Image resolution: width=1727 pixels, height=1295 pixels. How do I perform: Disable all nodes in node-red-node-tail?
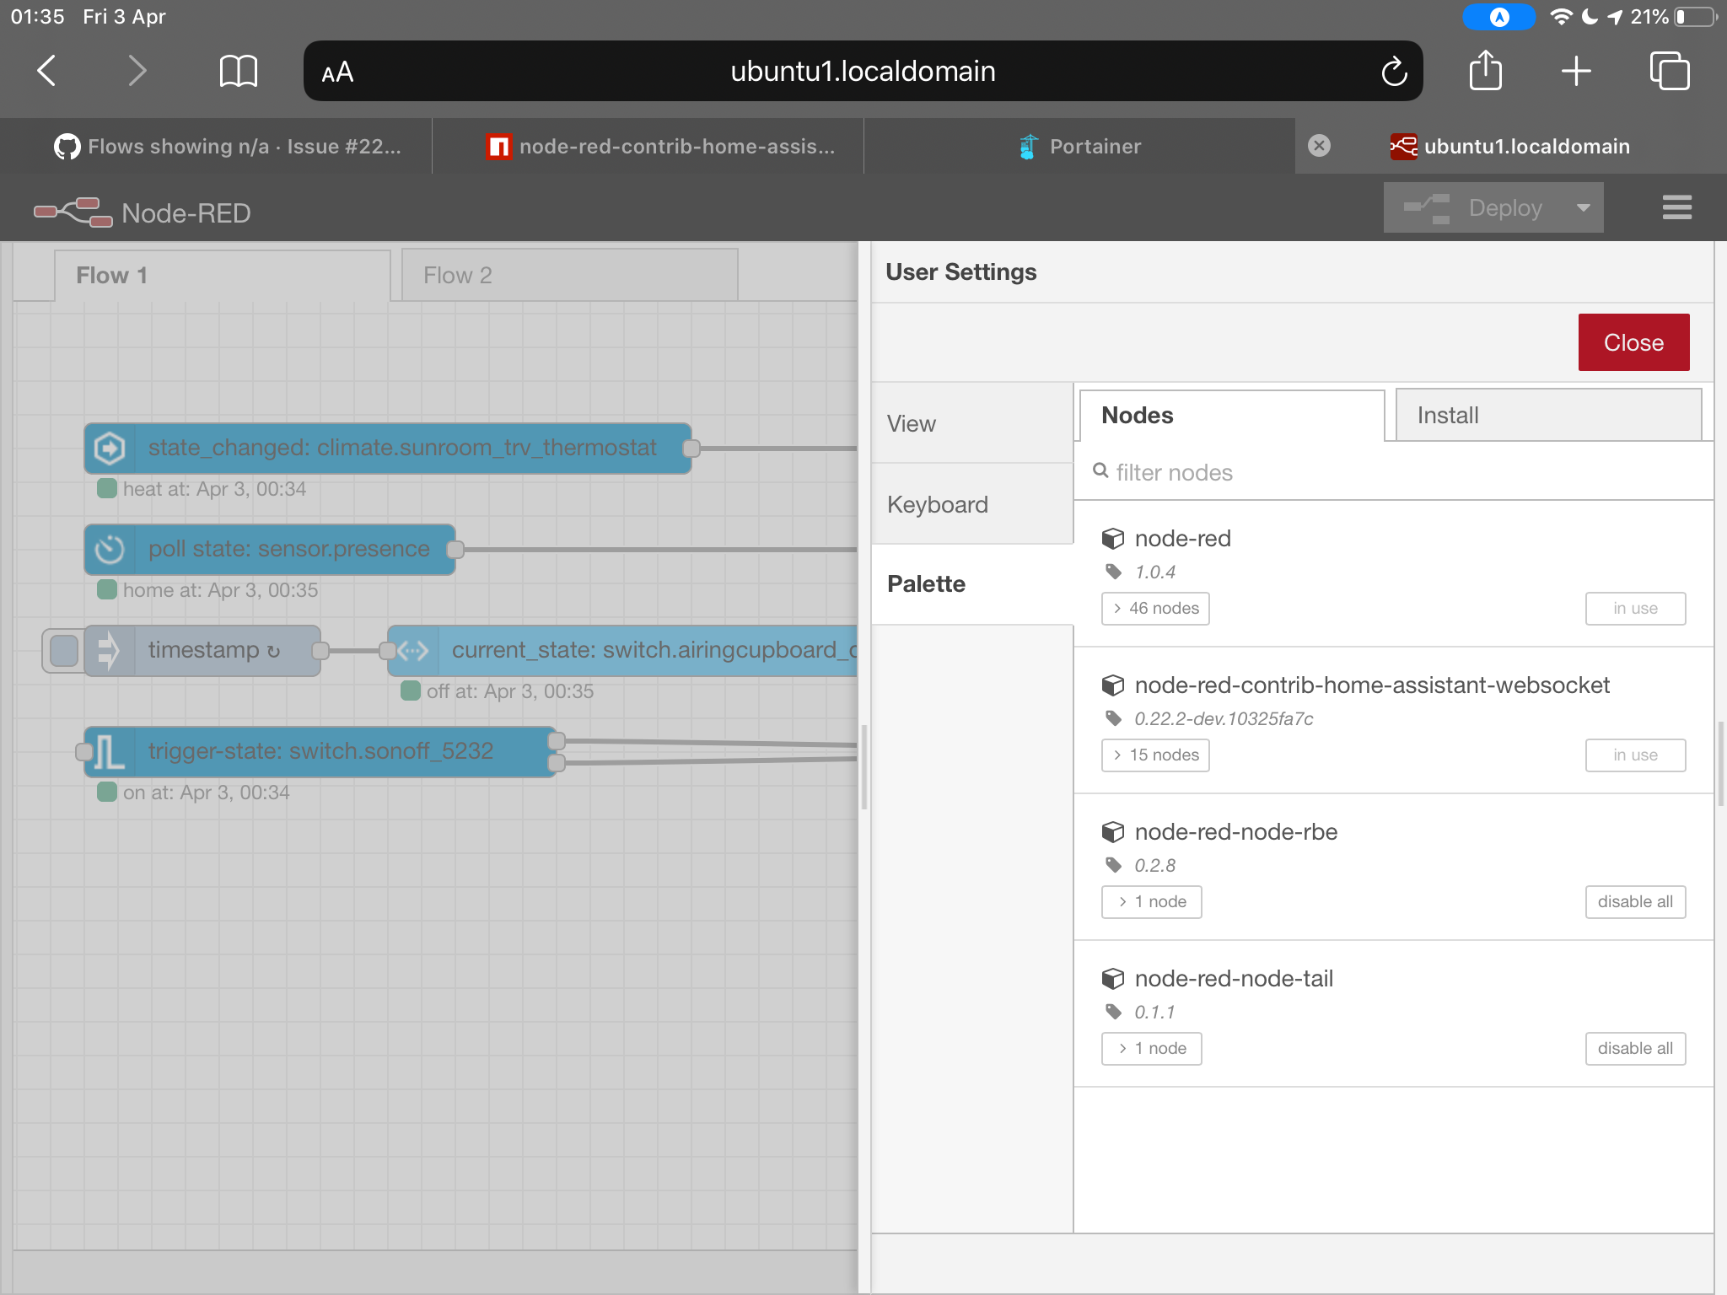(1634, 1048)
